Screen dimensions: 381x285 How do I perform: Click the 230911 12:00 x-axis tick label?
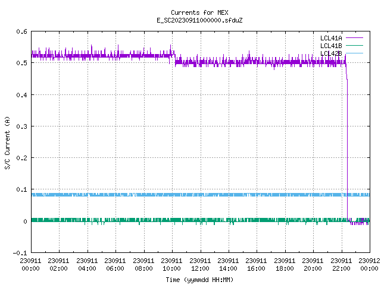[x=200, y=265]
